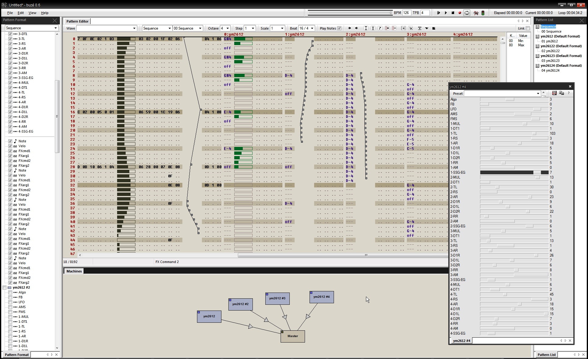Open the View menu
Screen dimensions: 588x359
pyautogui.click(x=32, y=13)
